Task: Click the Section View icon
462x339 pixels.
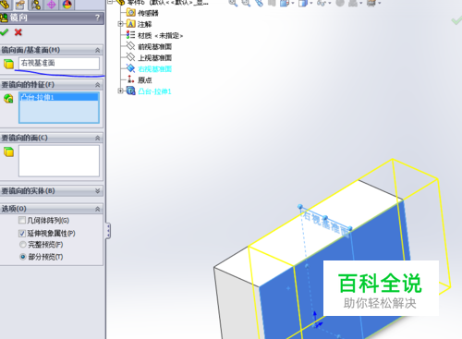Action: [272, 3]
